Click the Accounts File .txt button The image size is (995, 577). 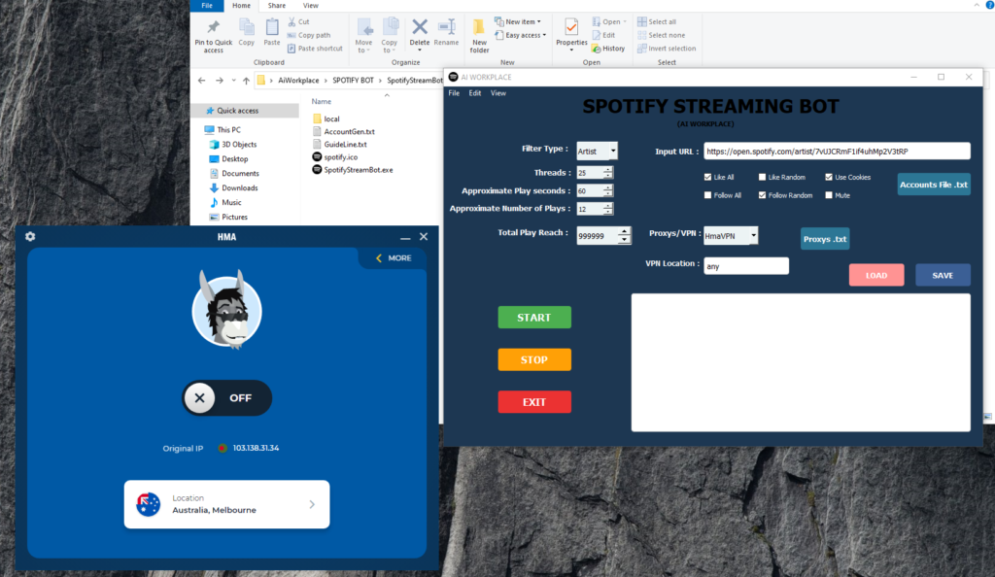934,185
